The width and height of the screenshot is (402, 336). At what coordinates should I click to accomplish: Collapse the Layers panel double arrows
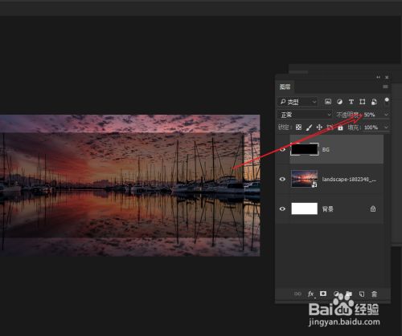378,77
